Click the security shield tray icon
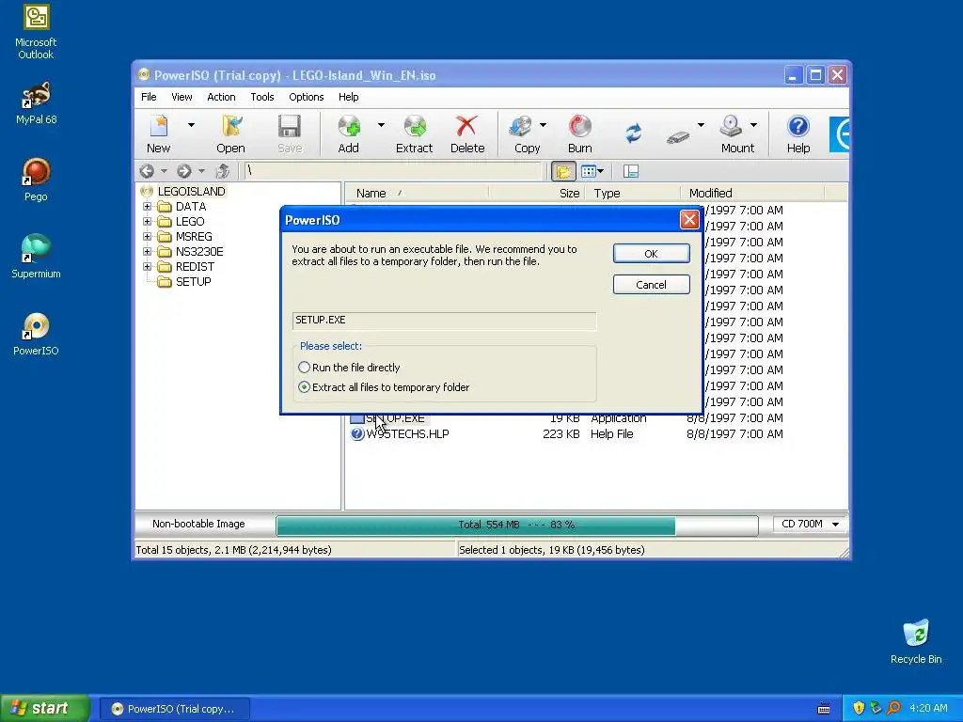This screenshot has width=963, height=722. pyautogui.click(x=859, y=708)
